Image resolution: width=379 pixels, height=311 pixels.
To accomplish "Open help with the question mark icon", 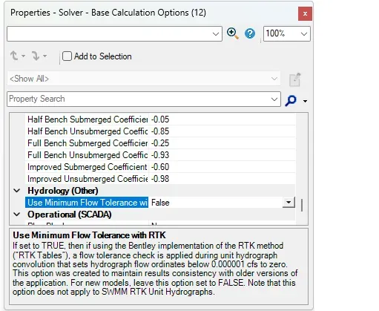I will (x=250, y=33).
